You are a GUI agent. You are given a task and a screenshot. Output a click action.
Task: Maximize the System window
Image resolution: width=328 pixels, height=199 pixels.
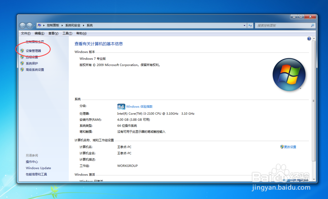coord(301,17)
